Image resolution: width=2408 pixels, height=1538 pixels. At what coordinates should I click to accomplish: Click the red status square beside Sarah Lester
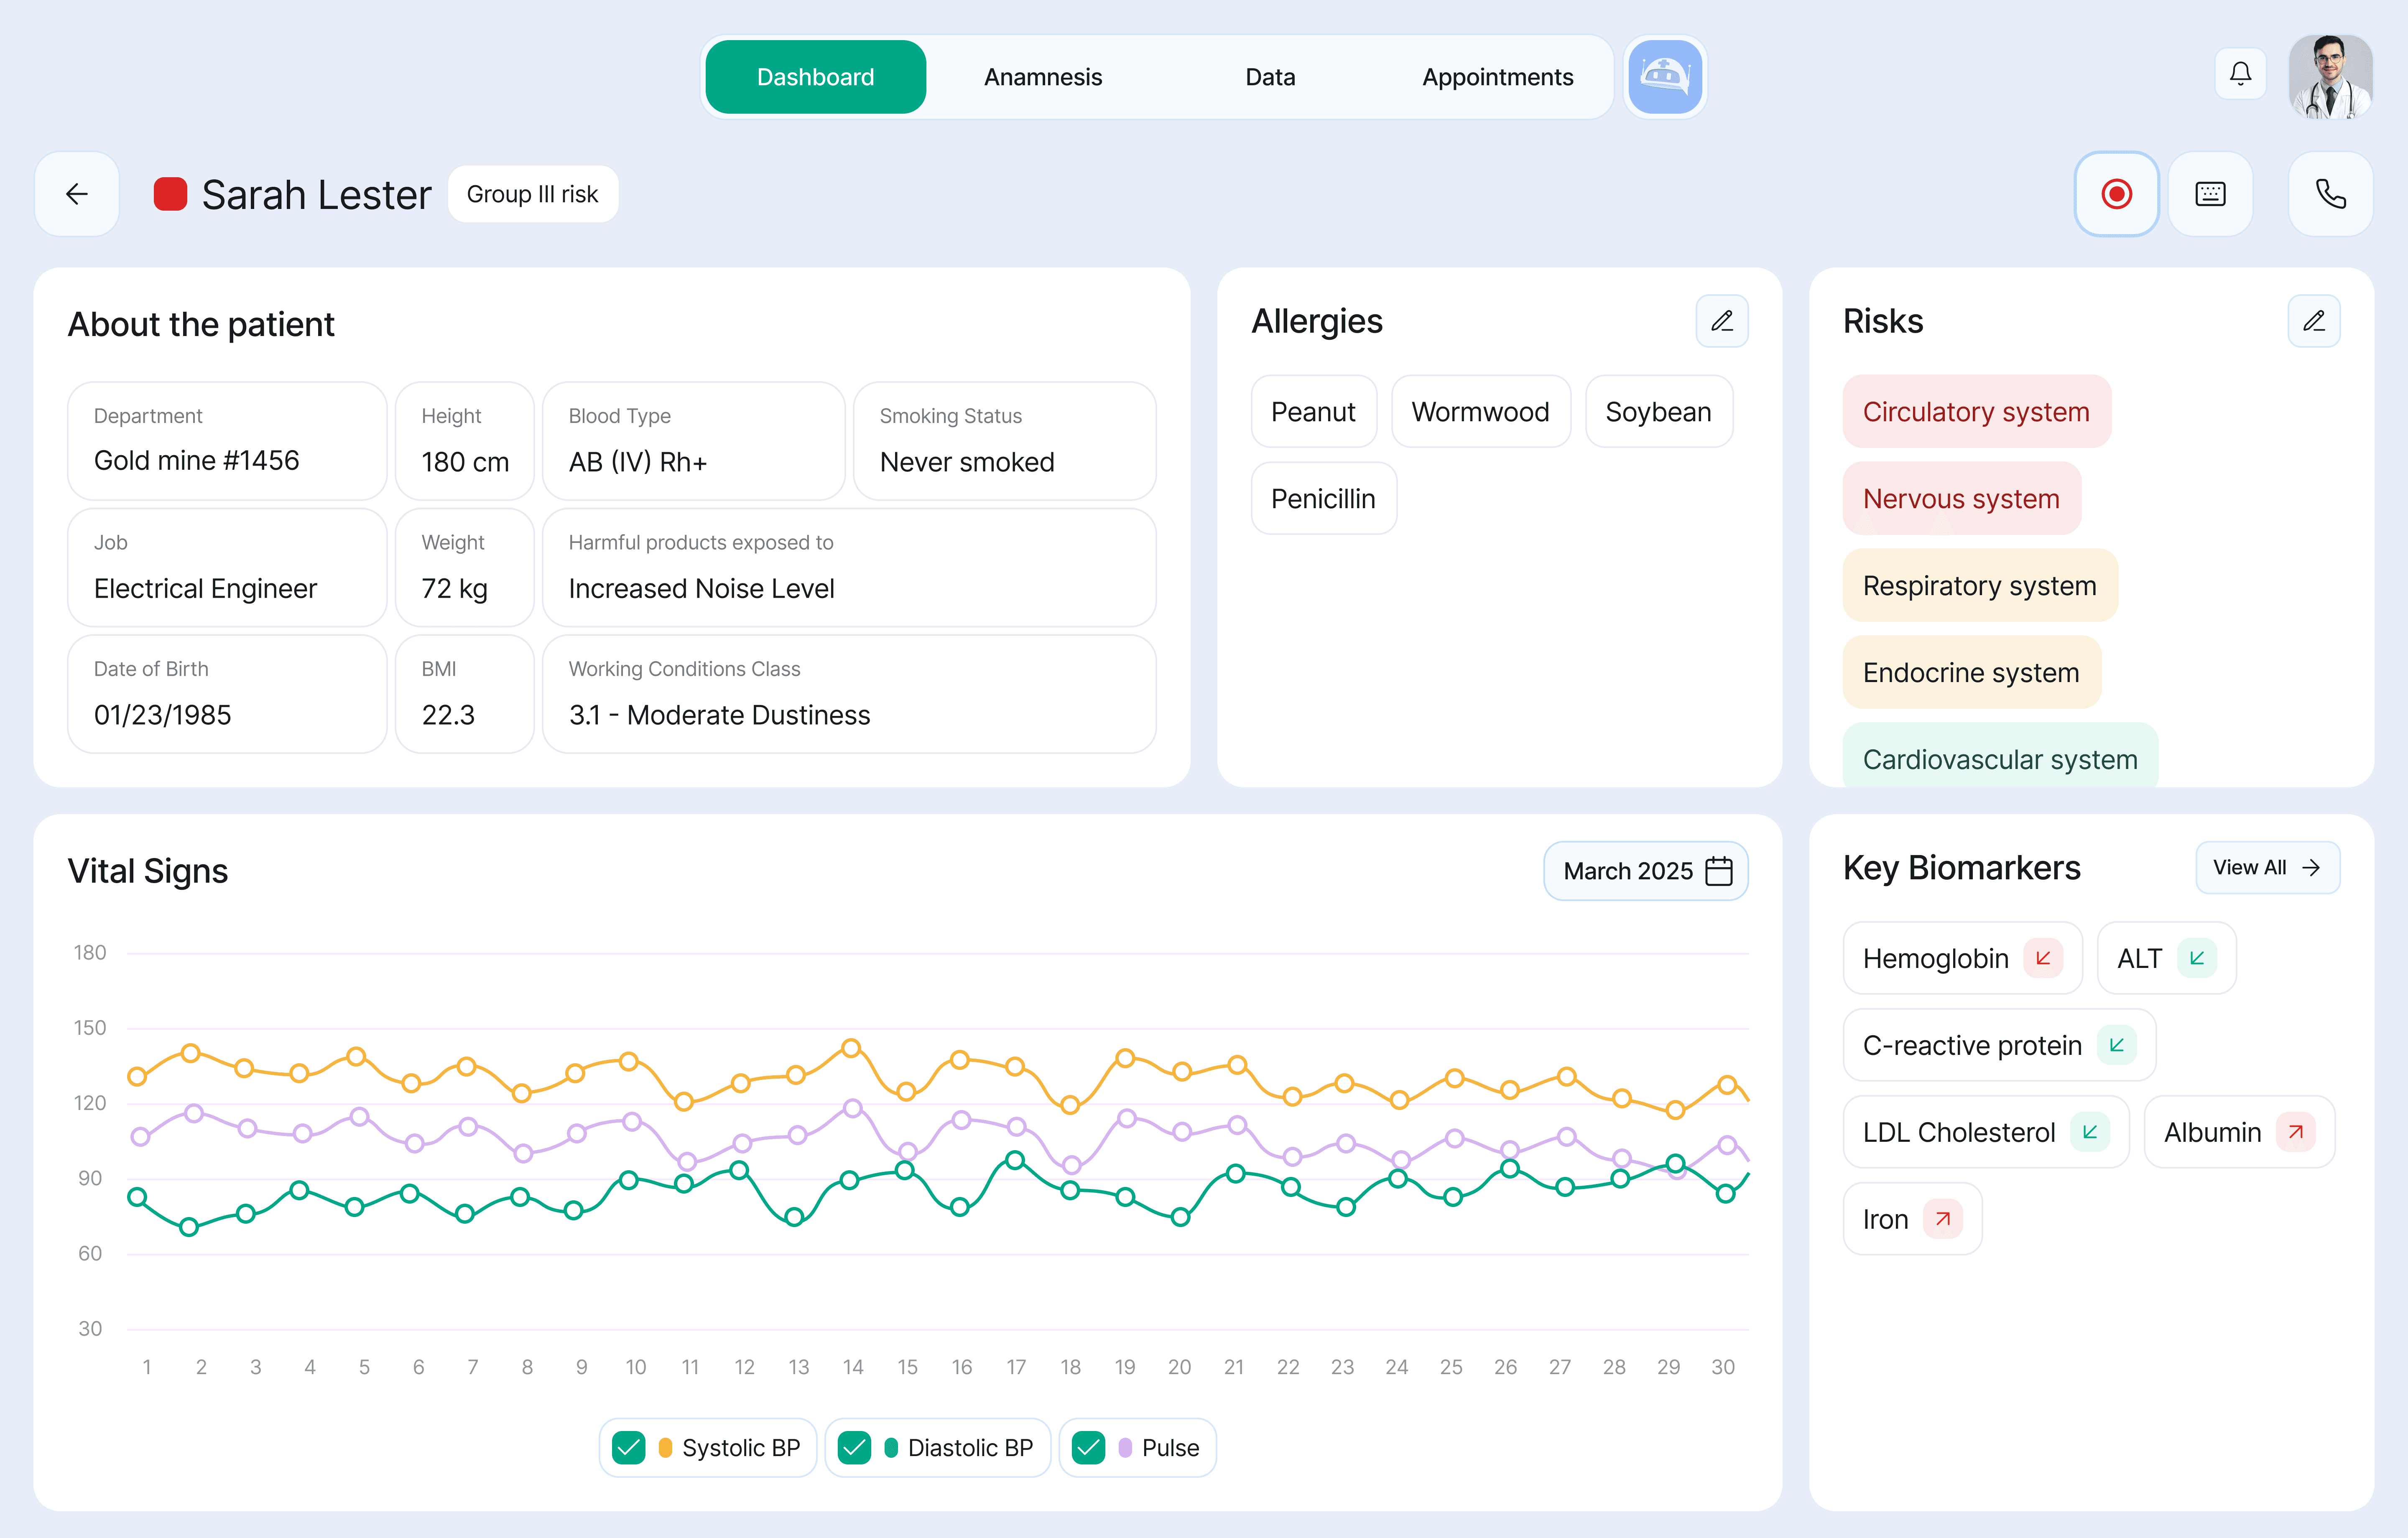click(170, 194)
